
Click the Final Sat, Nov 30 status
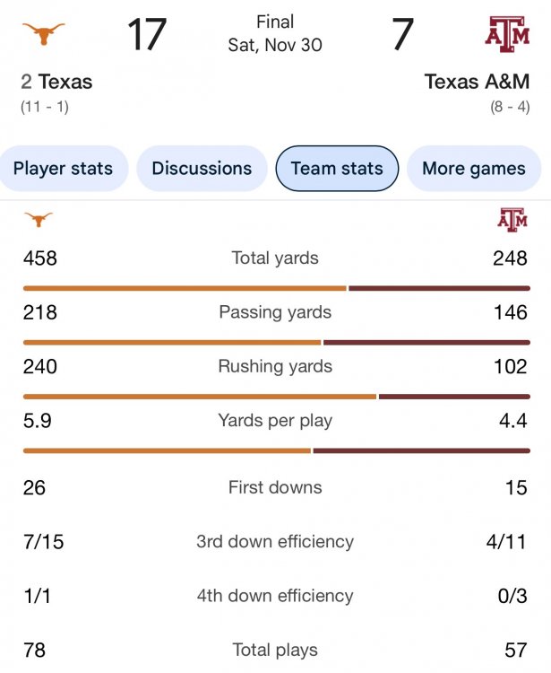(x=275, y=32)
